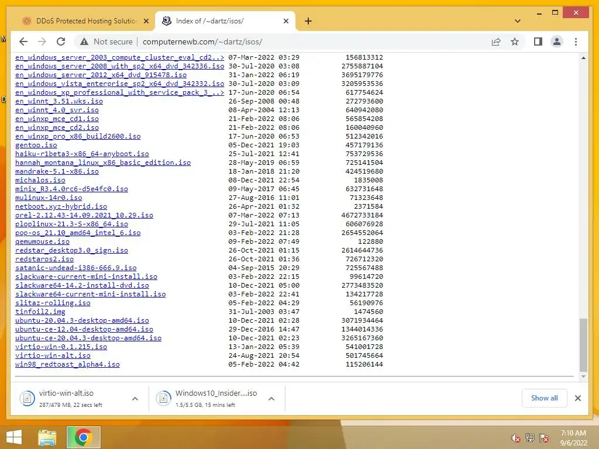
Task: Toggle the side panel icon
Action: coord(538,42)
